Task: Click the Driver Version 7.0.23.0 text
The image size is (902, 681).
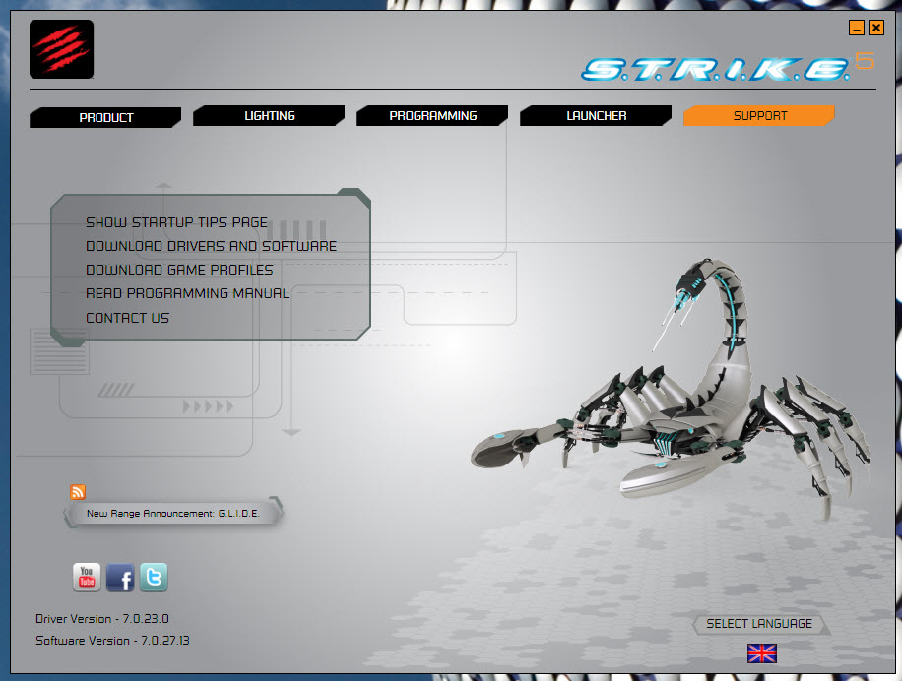Action: (101, 619)
